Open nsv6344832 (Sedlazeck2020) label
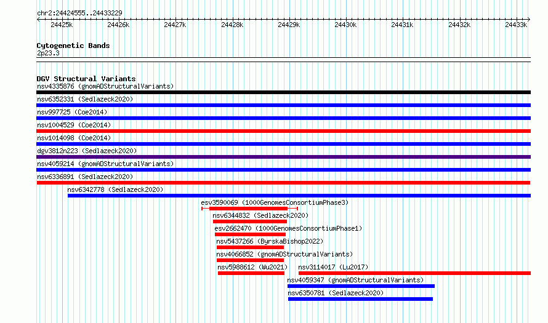 pos(260,215)
